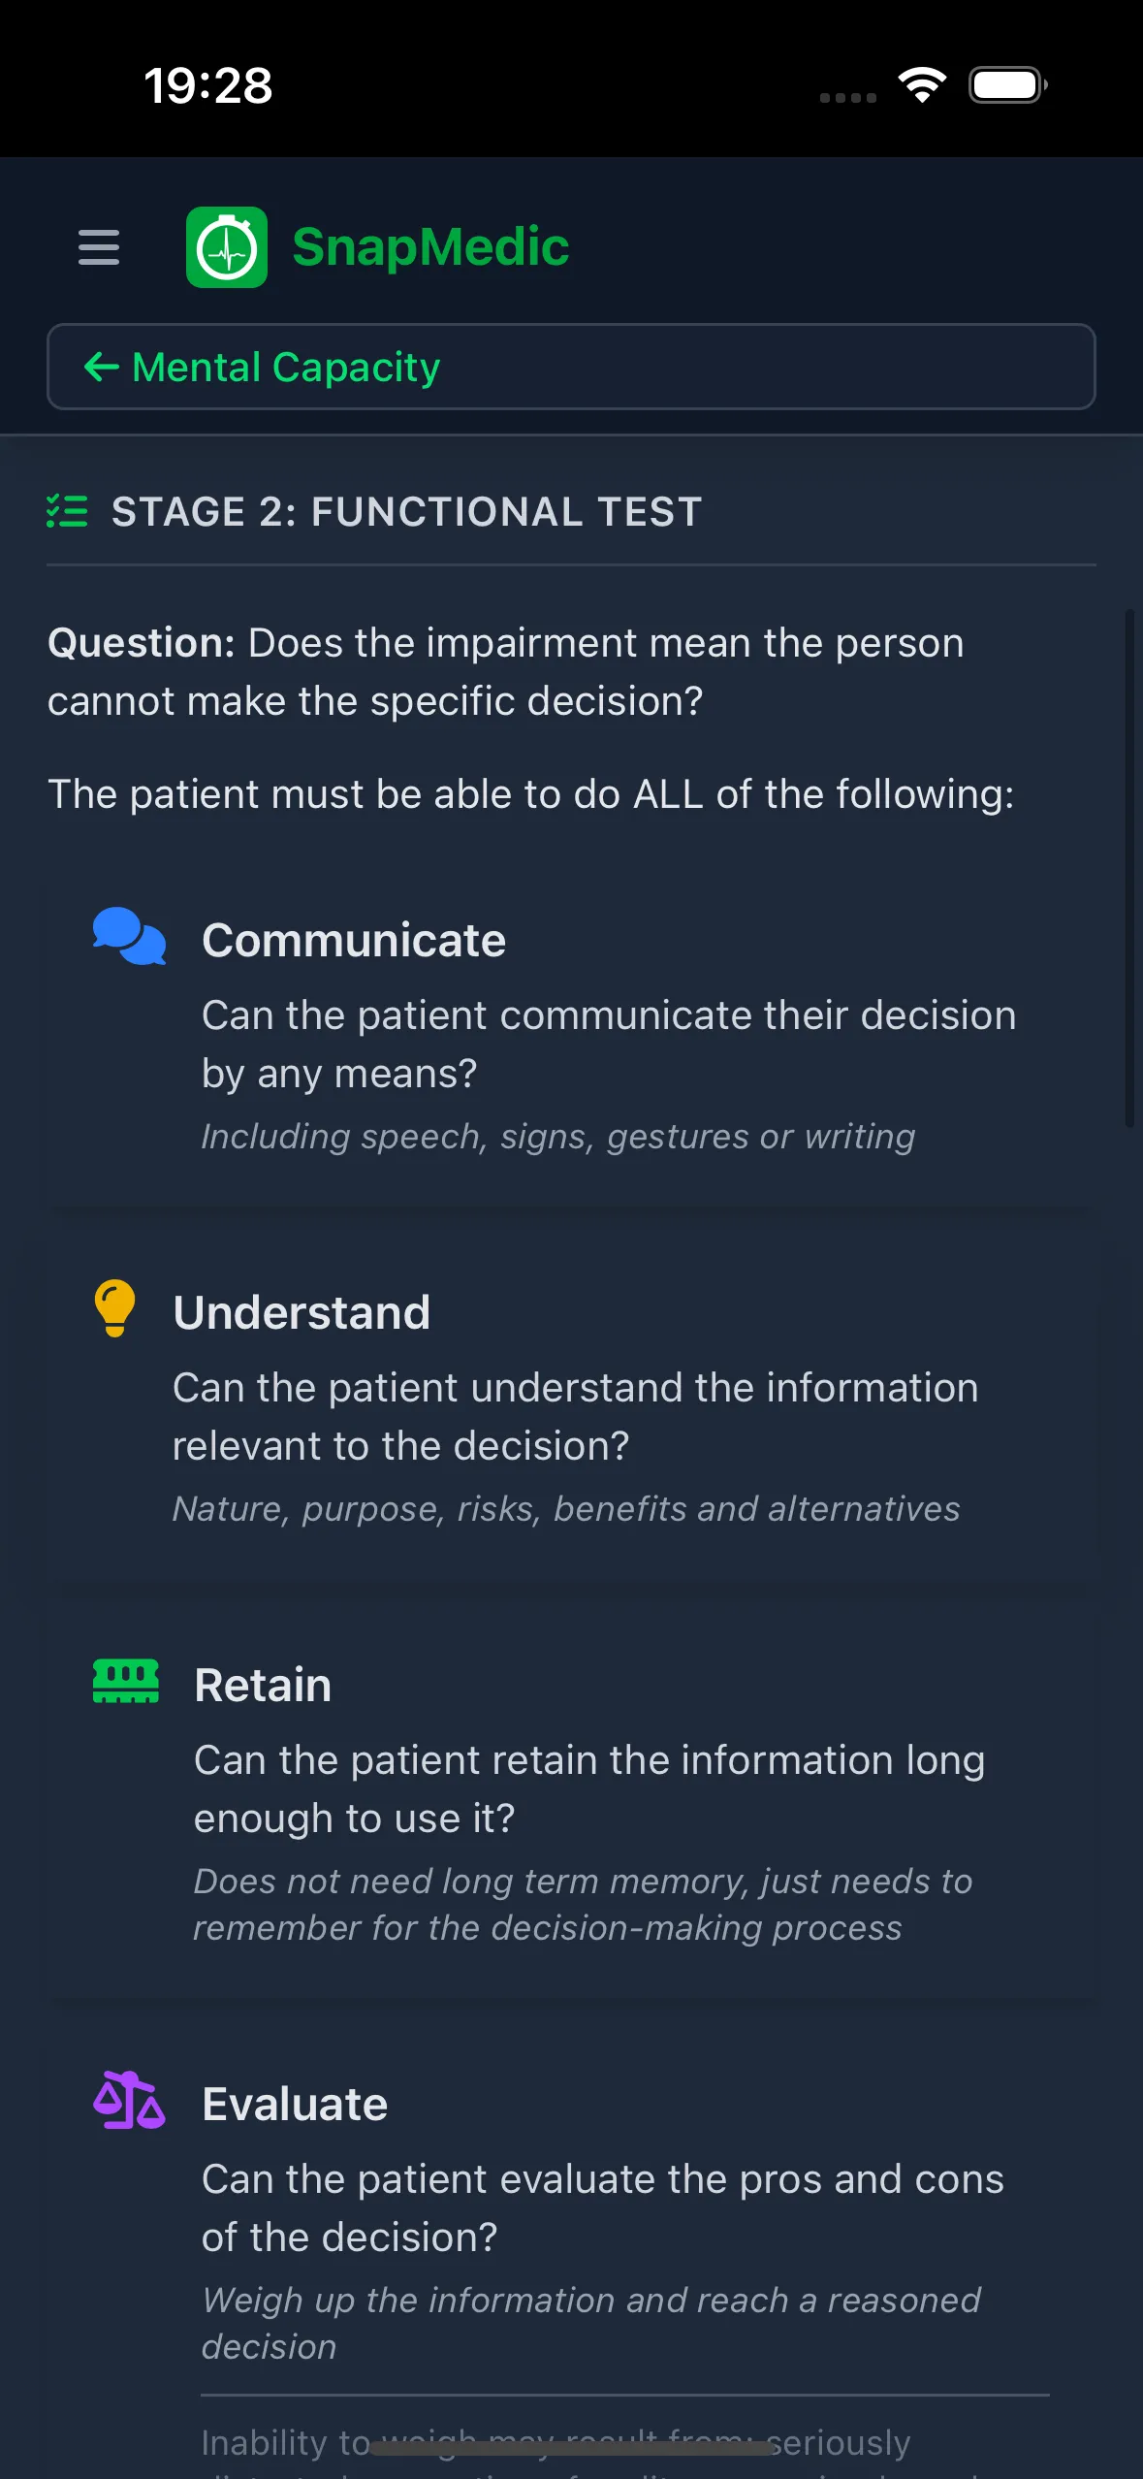Go back via the Mental Capacity button
Screen dimensions: 1143x2479
(x=571, y=367)
